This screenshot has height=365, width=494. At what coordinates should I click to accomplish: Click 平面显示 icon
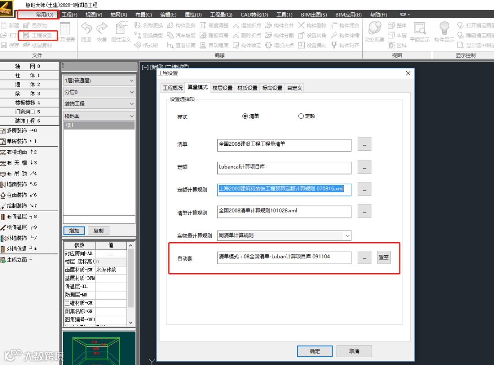coord(419,29)
